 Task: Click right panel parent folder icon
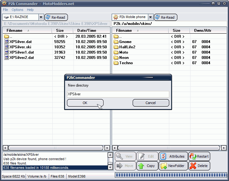coord(116,36)
